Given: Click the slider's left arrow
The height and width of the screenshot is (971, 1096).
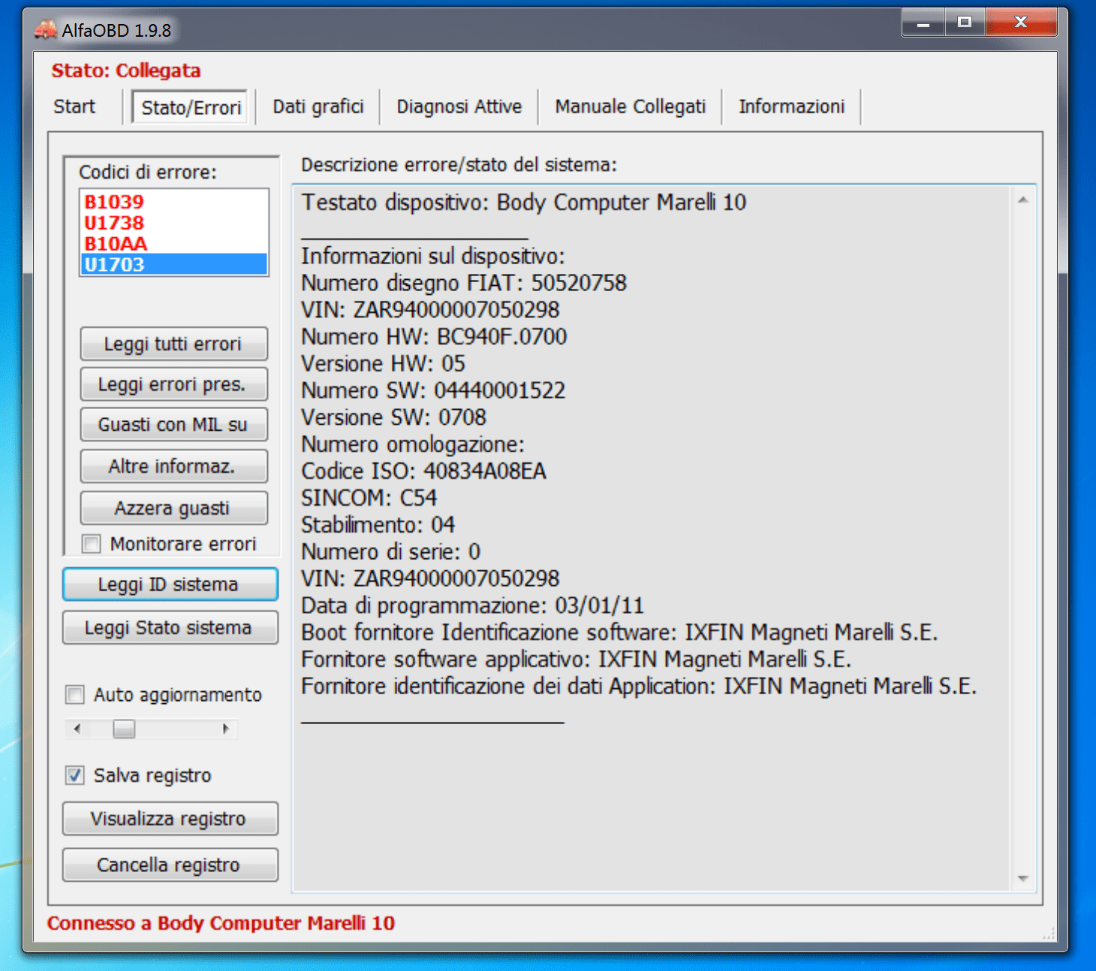Looking at the screenshot, I should point(77,729).
